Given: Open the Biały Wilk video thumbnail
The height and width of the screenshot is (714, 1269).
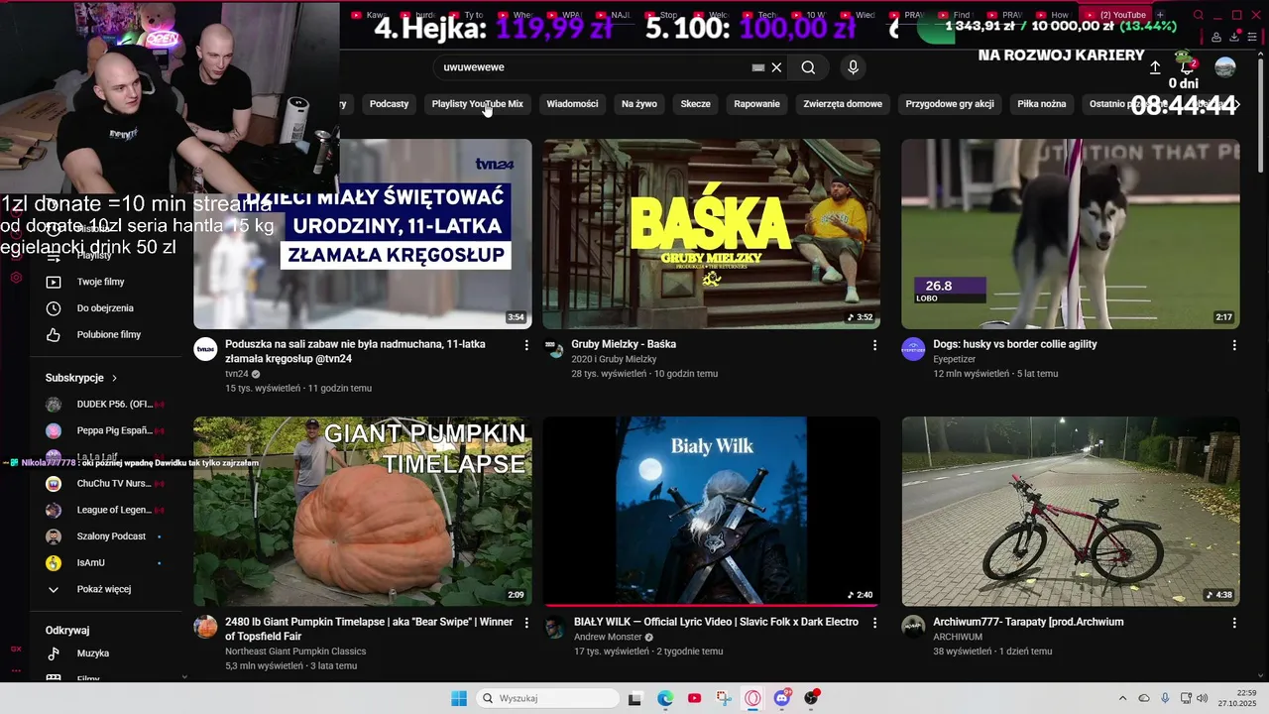Looking at the screenshot, I should coord(712,512).
